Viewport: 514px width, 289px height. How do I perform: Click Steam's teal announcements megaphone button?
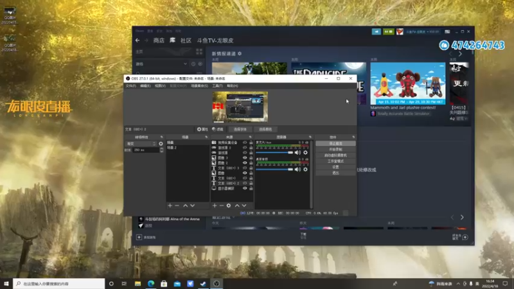tap(376, 31)
